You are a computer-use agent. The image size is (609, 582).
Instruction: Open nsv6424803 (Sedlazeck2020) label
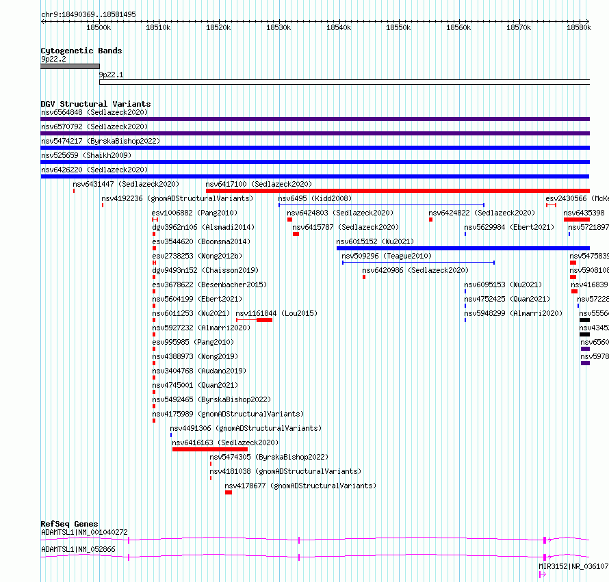click(340, 213)
